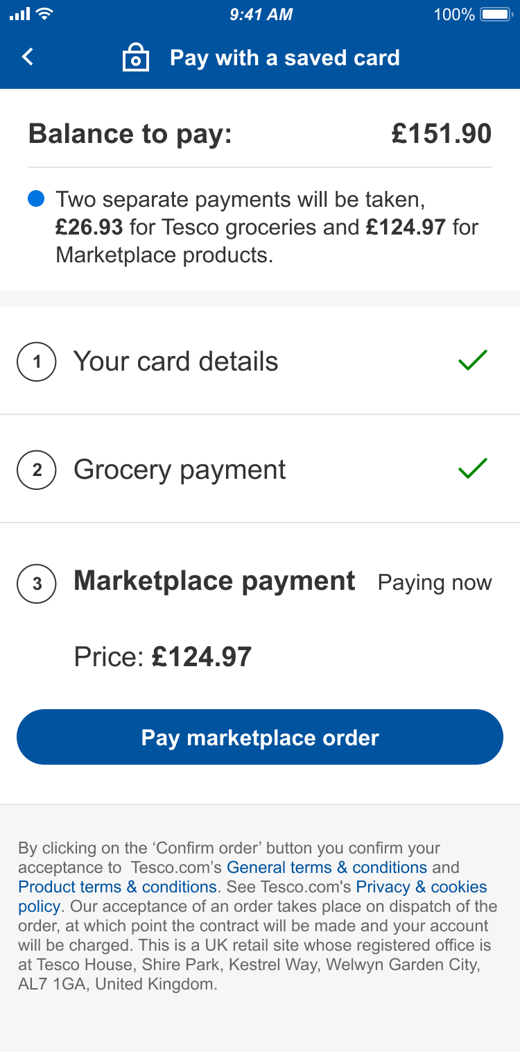Tap the green checkmark beside Grocery payment

click(473, 469)
